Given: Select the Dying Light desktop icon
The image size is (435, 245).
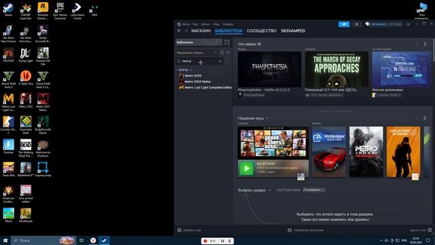Looking at the screenshot, I should pos(26,55).
